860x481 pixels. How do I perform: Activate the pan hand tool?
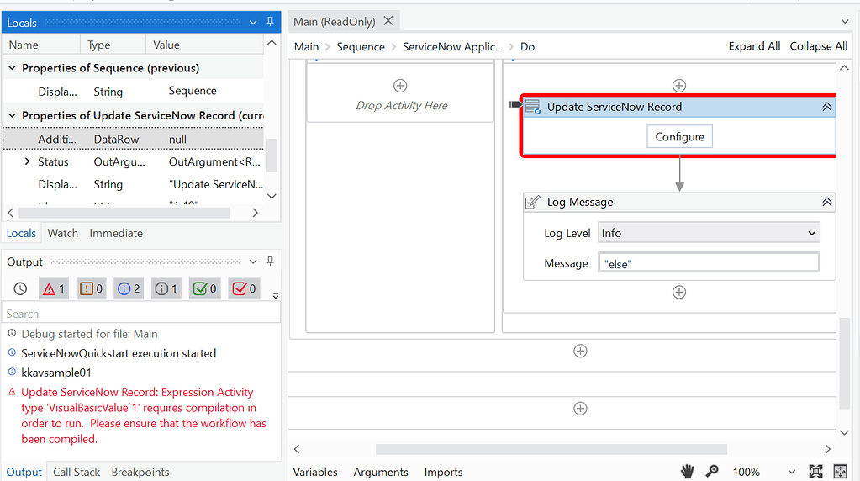(x=687, y=471)
